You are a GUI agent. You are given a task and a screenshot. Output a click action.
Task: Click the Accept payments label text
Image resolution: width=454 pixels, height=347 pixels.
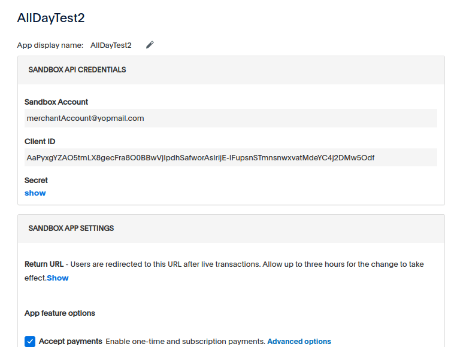click(x=71, y=342)
